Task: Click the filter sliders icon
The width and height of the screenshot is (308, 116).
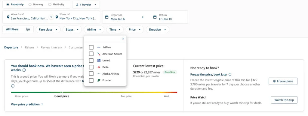Action: (28, 30)
